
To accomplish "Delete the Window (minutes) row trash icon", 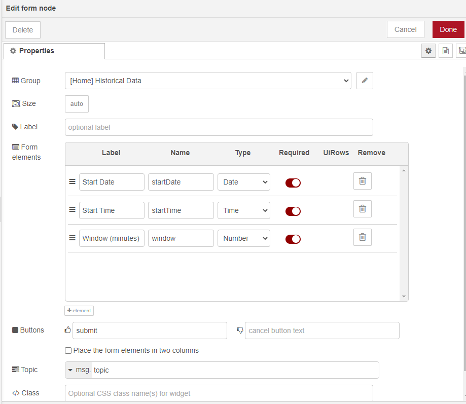I will (x=362, y=237).
